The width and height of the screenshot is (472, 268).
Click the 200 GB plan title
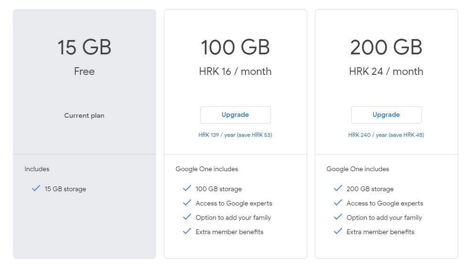[x=386, y=48]
